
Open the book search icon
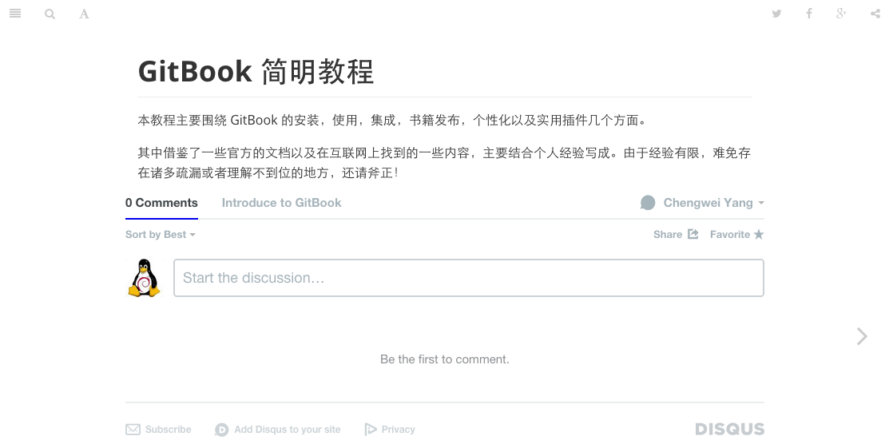click(x=50, y=14)
